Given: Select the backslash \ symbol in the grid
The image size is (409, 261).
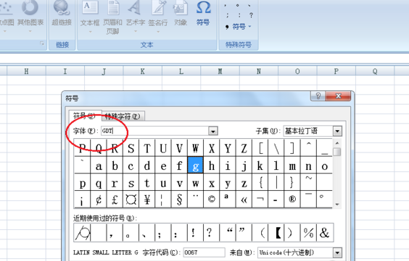Looking at the screenshot, I should [276, 148].
